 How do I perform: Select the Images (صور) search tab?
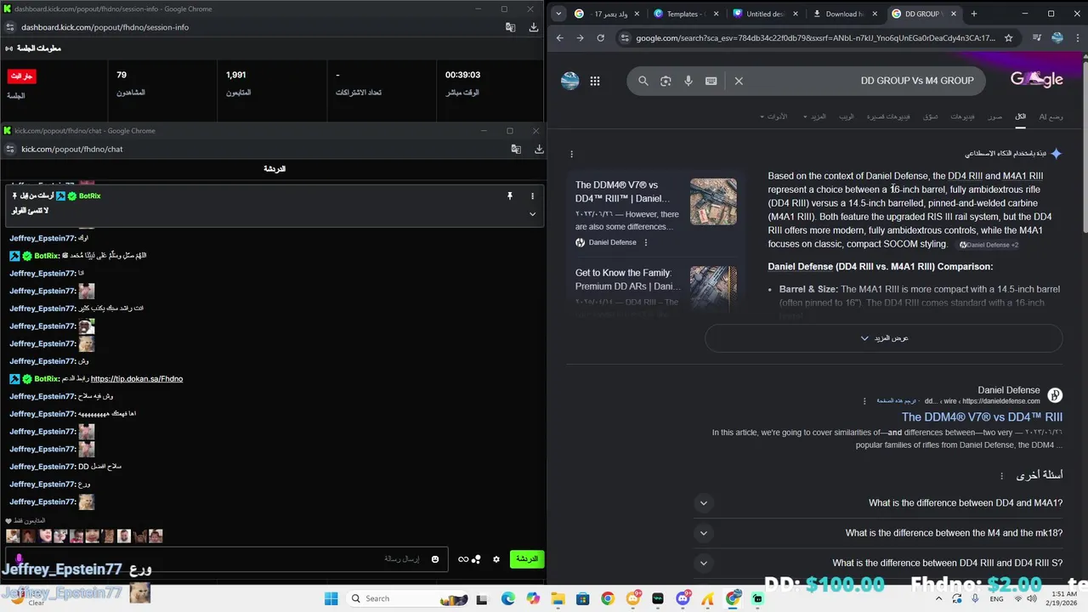coord(994,116)
